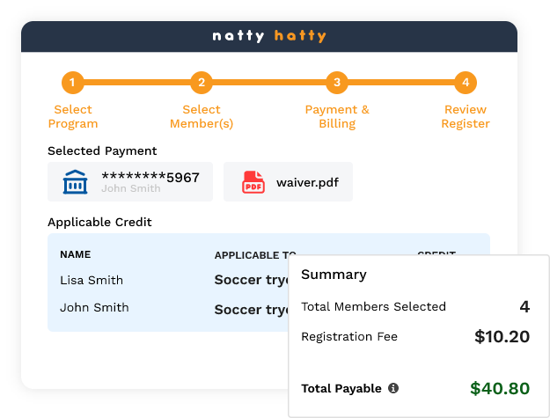550x418 pixels.
Task: Go to Select Program step label
Action: pos(73,117)
